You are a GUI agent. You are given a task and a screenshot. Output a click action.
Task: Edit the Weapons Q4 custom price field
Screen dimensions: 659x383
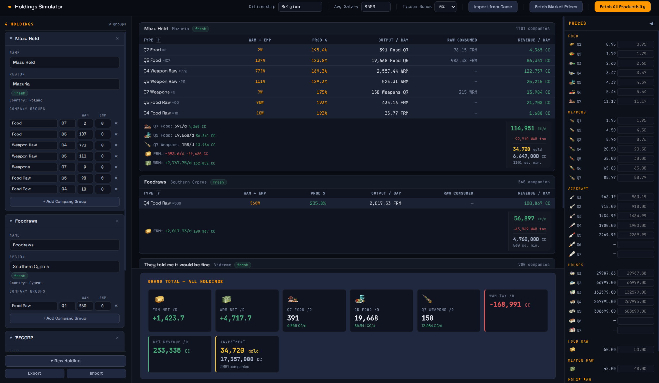(x=636, y=149)
